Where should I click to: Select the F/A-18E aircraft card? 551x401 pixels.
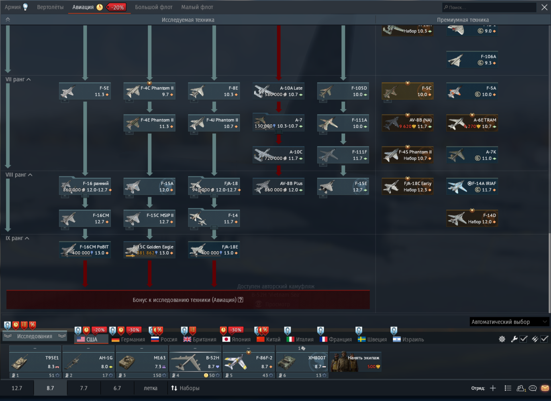[x=214, y=250]
